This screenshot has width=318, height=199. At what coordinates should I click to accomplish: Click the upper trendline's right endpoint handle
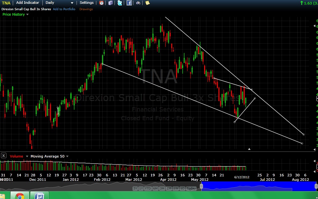304,134
